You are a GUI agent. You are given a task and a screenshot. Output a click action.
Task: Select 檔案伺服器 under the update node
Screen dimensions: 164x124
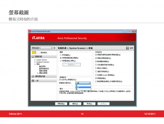(43, 71)
